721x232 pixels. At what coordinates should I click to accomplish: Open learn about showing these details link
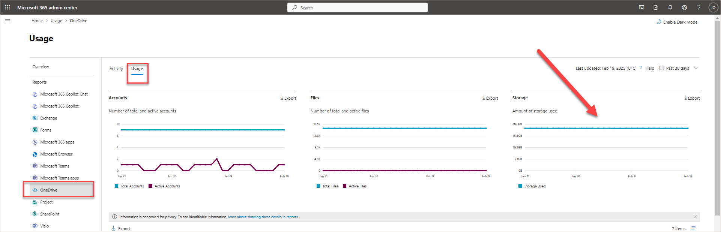coord(263,217)
